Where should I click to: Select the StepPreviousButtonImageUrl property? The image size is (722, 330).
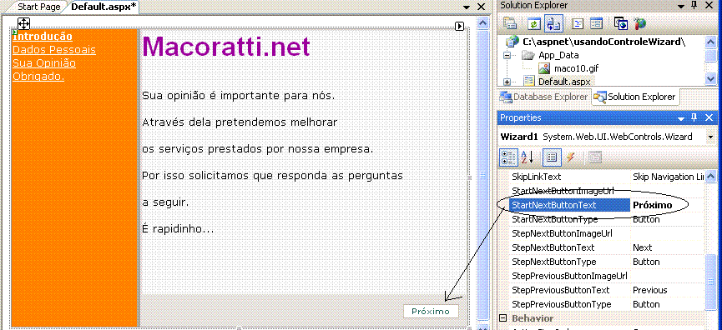[x=569, y=276]
